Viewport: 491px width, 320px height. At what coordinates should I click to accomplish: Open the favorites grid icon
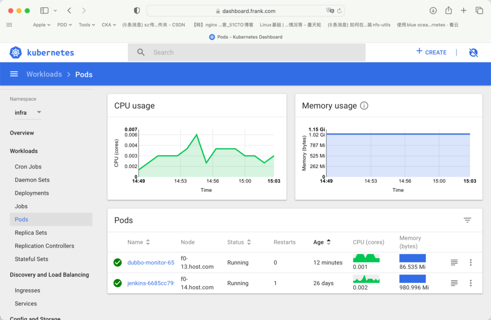pyautogui.click(x=9, y=25)
